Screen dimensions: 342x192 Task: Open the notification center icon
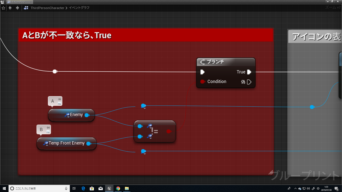pos(336,188)
